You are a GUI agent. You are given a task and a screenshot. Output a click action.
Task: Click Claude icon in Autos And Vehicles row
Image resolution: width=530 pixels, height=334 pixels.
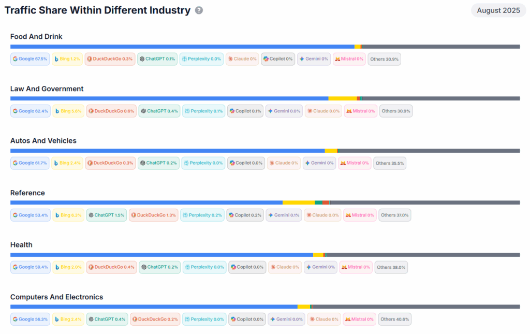pyautogui.click(x=272, y=163)
